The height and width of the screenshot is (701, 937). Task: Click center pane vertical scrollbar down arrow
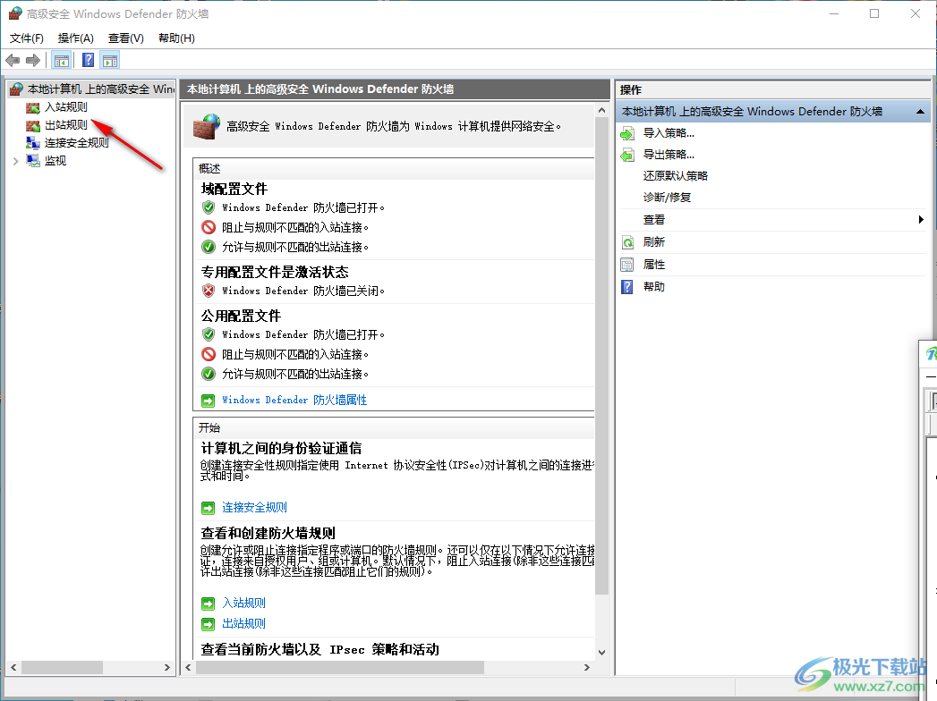tap(601, 653)
